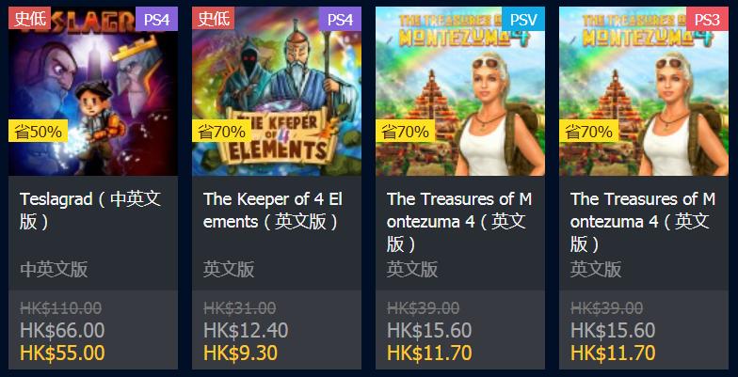This screenshot has height=377, width=738.
Task: Open the Teslagrad cover art thumbnail
Action: (x=93, y=91)
